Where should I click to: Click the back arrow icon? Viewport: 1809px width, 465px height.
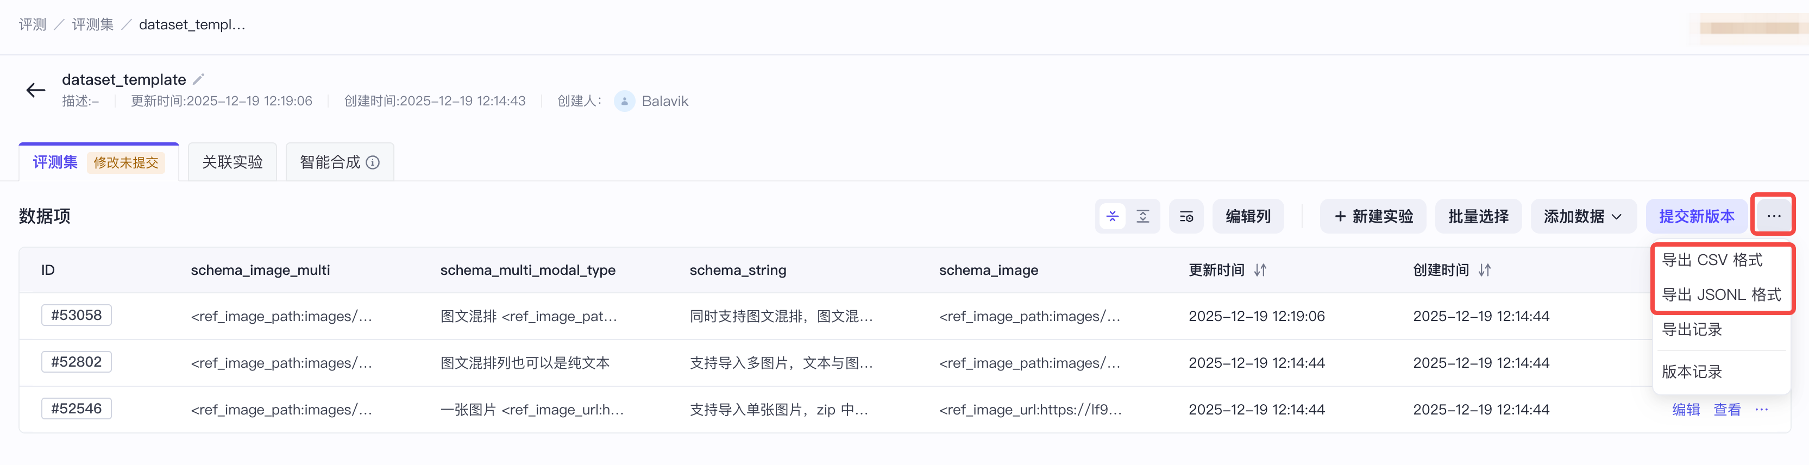tap(36, 90)
